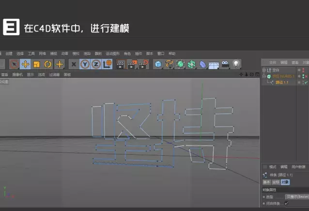
Task: Toggle the world coordinate system icon
Action: point(107,64)
